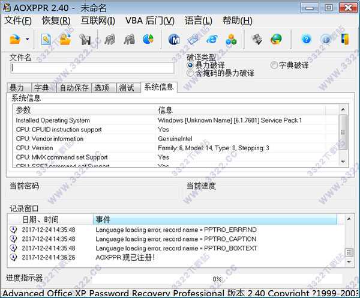Click the 文件名 input field
Viewport: 360px width, 298px height.
(x=92, y=68)
